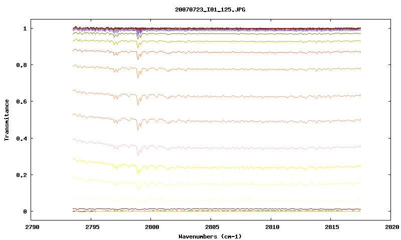Click the y-axis tick label 0.6
401x240 pixels.
point(22,101)
